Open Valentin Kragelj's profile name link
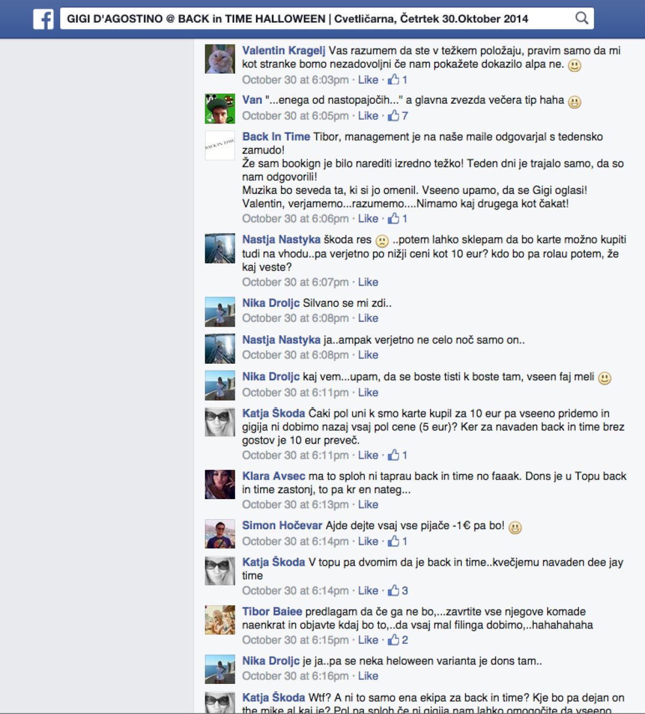 (283, 51)
